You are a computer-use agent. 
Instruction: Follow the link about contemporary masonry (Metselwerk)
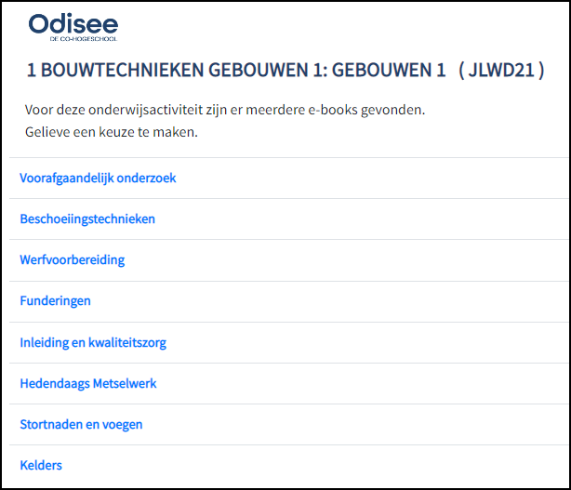(88, 383)
